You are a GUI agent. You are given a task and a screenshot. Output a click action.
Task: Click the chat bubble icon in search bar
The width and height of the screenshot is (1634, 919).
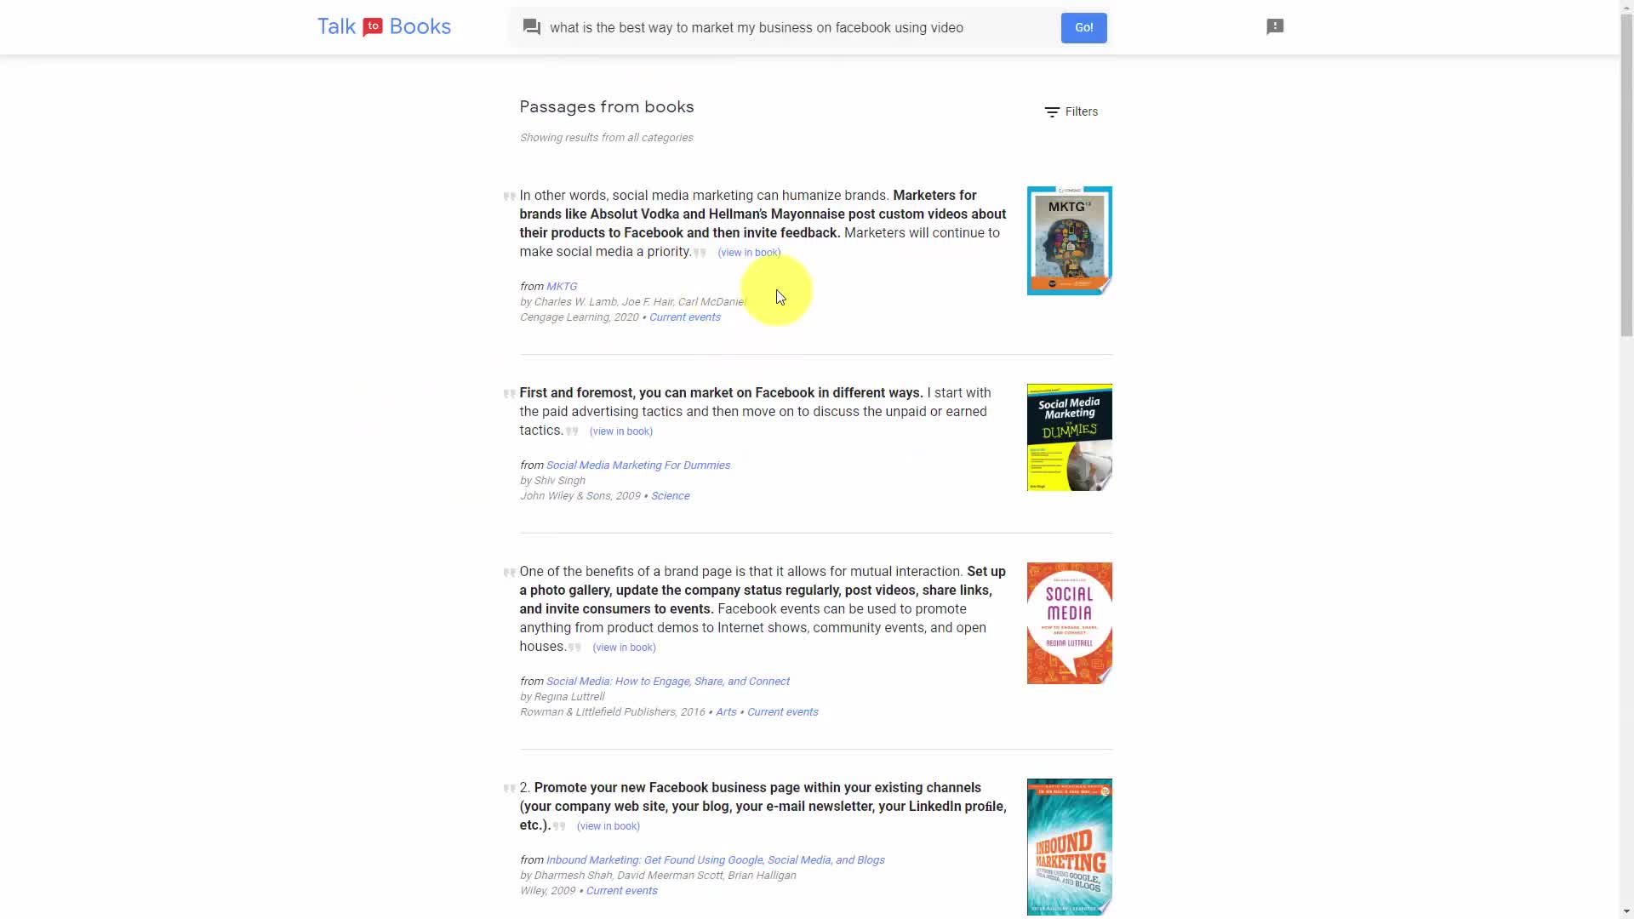tap(532, 27)
